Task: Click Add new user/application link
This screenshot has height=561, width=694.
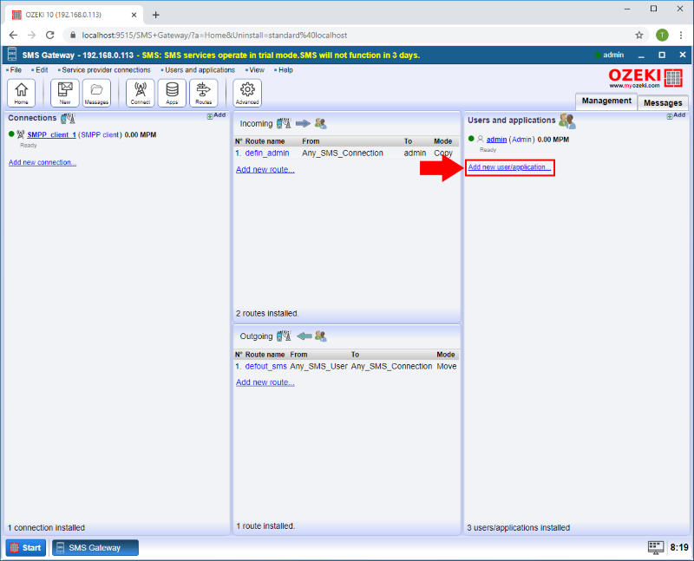Action: [509, 167]
